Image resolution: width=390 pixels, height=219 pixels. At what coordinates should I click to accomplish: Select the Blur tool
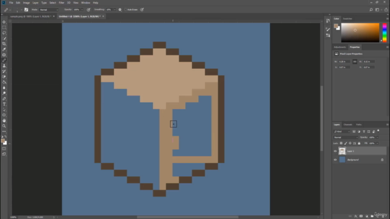[4, 88]
